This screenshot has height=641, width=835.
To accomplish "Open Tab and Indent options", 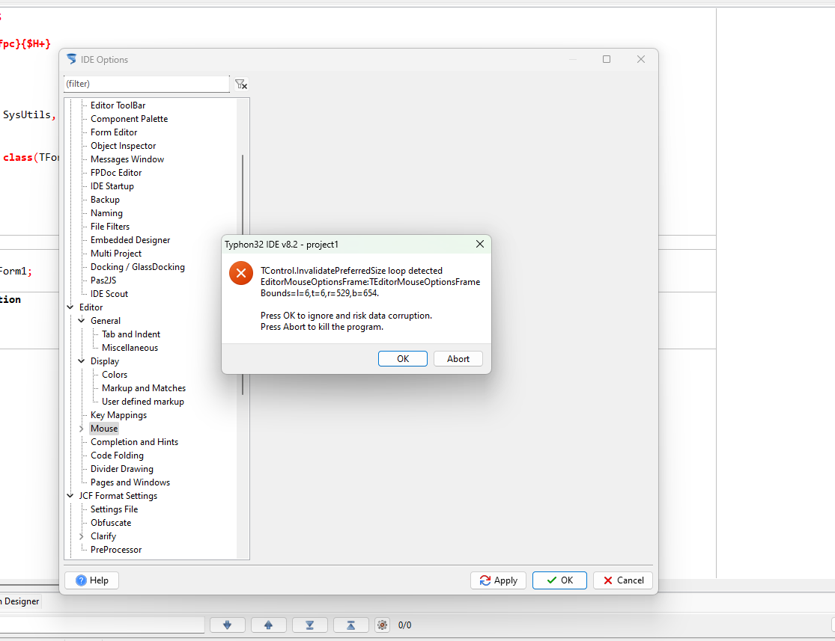I will [131, 334].
